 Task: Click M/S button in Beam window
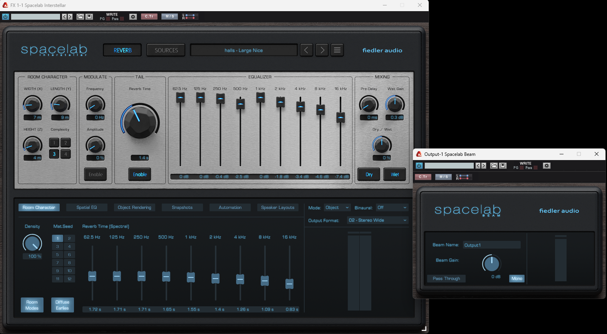tap(444, 177)
